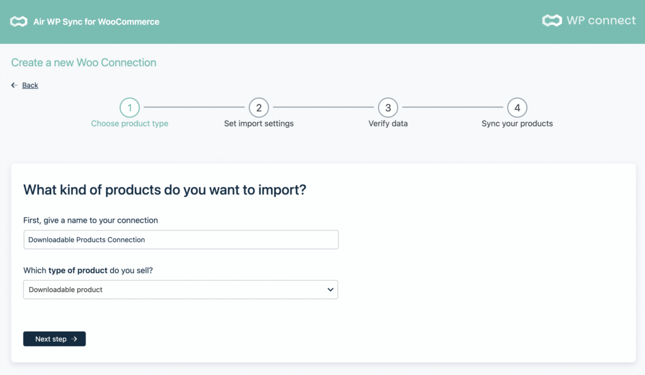Click the left arrow icon beside Back
The width and height of the screenshot is (645, 375).
14,86
